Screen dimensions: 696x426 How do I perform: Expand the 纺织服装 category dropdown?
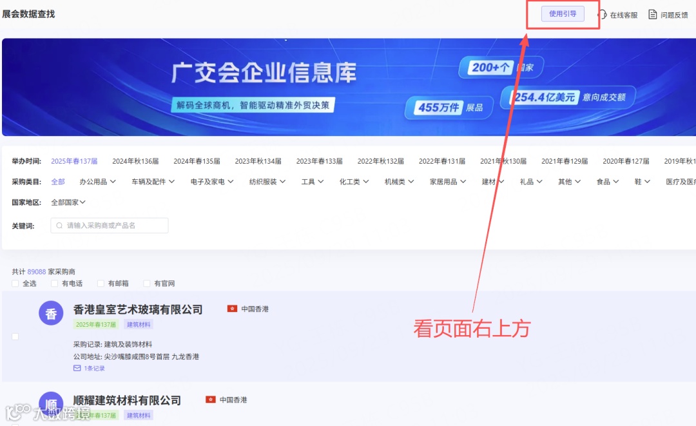[267, 182]
